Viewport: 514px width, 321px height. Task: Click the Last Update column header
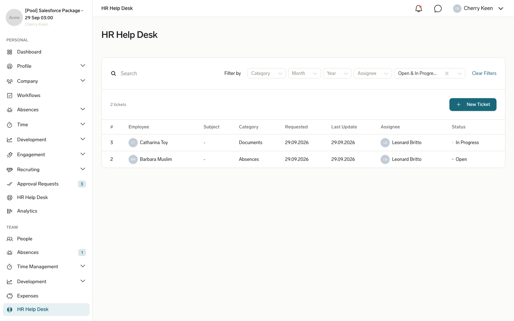click(344, 127)
